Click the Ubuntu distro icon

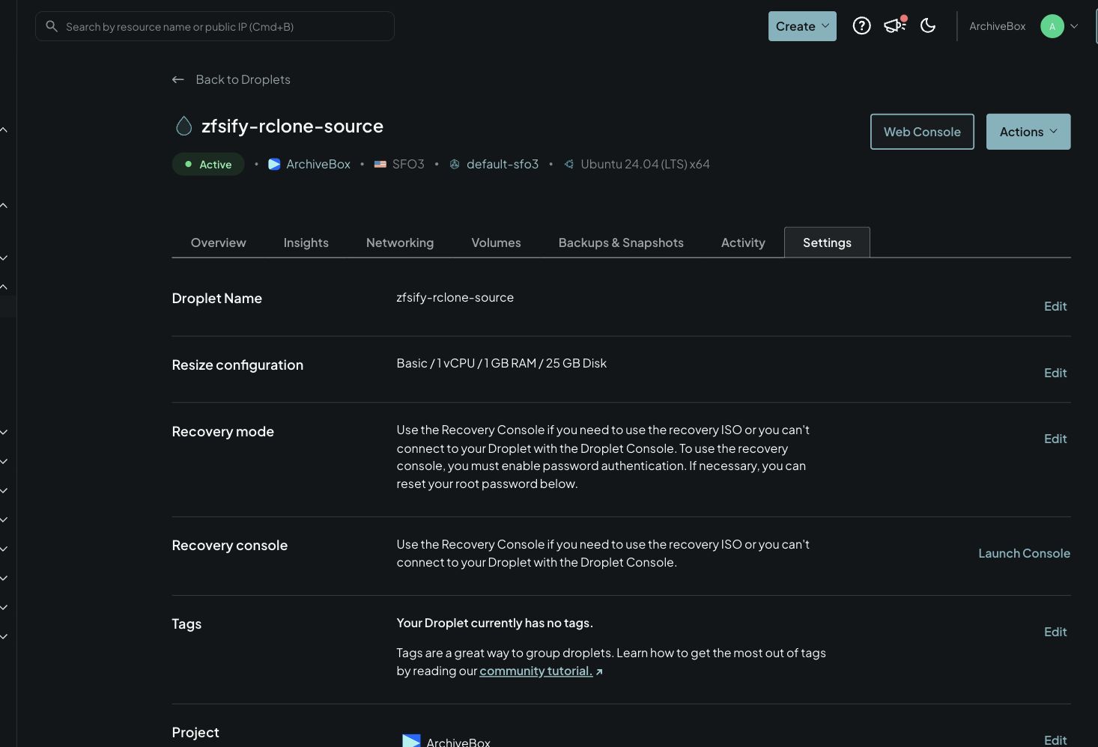569,164
